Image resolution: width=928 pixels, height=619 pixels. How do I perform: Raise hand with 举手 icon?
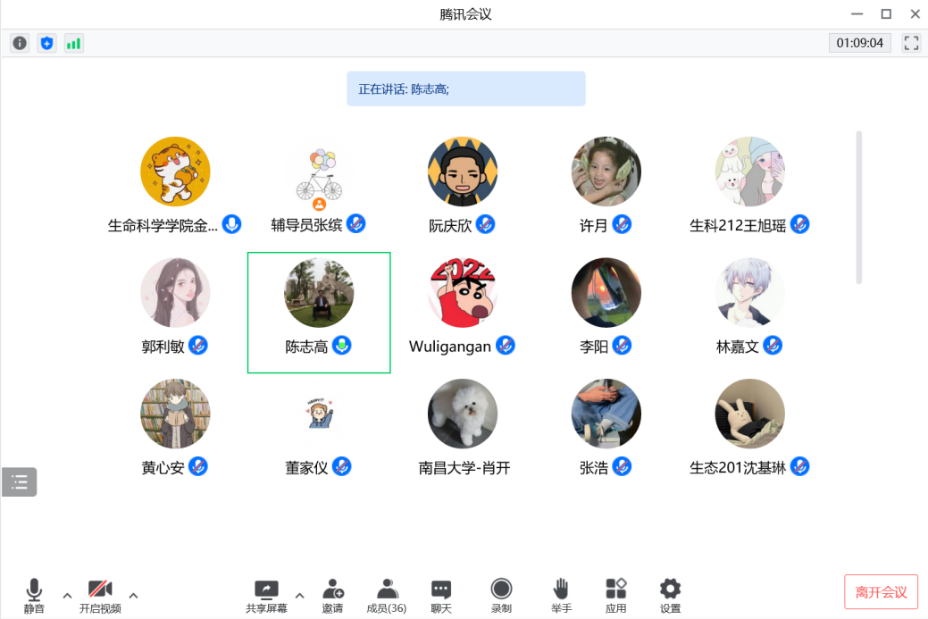(x=561, y=595)
